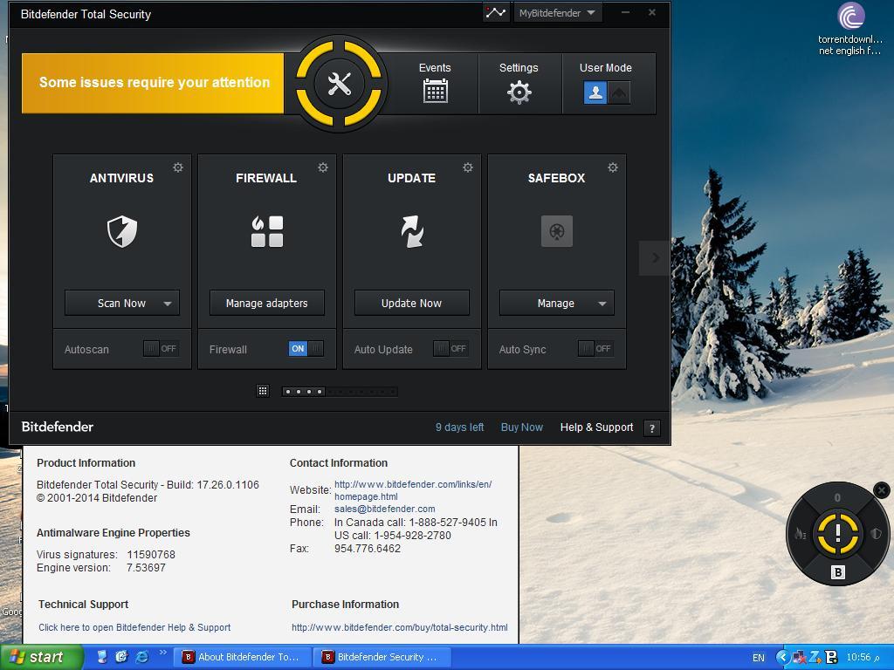Close the Bitdefender desktop widget
Viewport: 894px width, 670px height.
882,490
